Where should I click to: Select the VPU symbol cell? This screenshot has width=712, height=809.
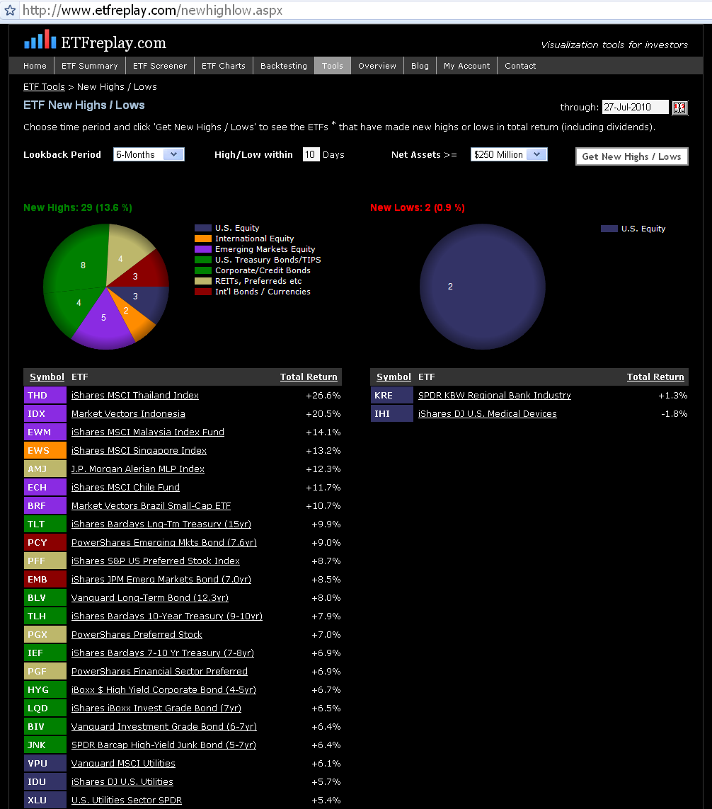45,764
